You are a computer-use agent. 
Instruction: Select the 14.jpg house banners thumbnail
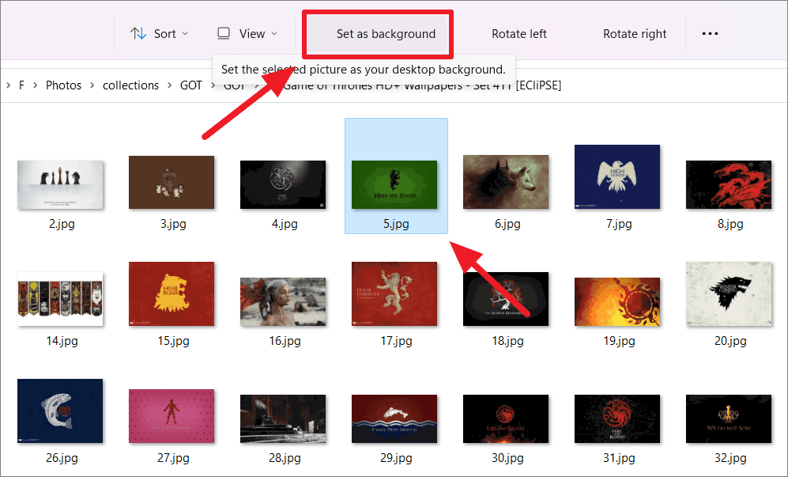point(60,299)
